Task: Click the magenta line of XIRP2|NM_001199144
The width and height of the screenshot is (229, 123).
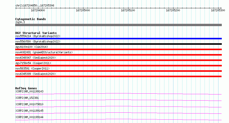Action: point(118,119)
